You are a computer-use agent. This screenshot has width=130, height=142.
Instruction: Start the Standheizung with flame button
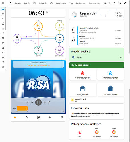click(x=83, y=75)
